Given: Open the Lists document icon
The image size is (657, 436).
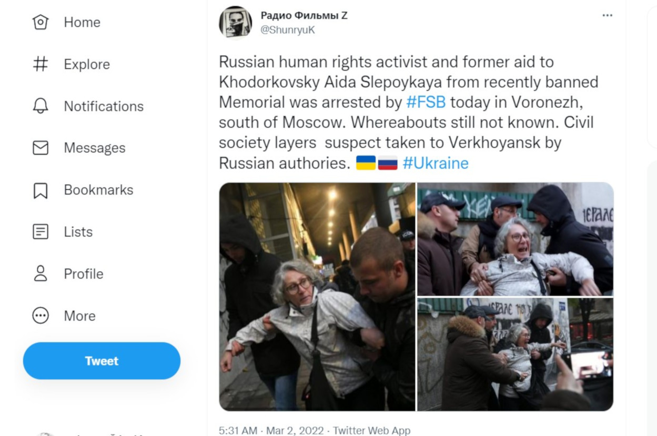Looking at the screenshot, I should [41, 232].
